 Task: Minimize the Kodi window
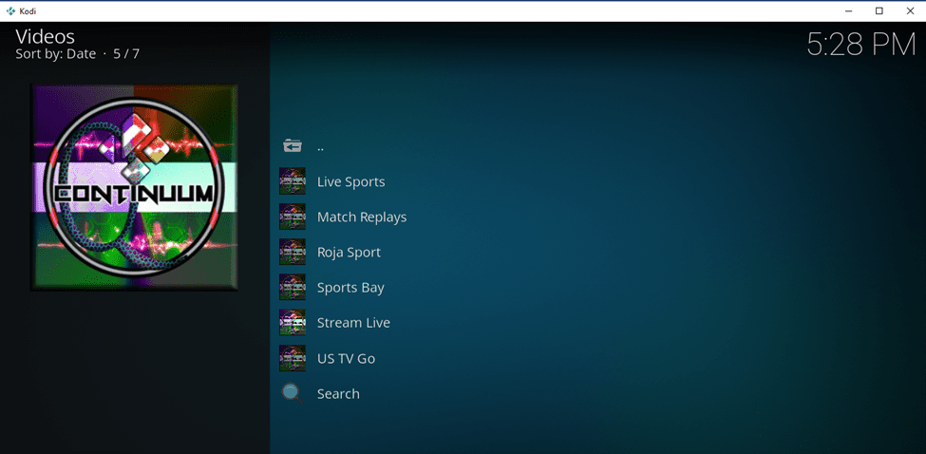849,10
